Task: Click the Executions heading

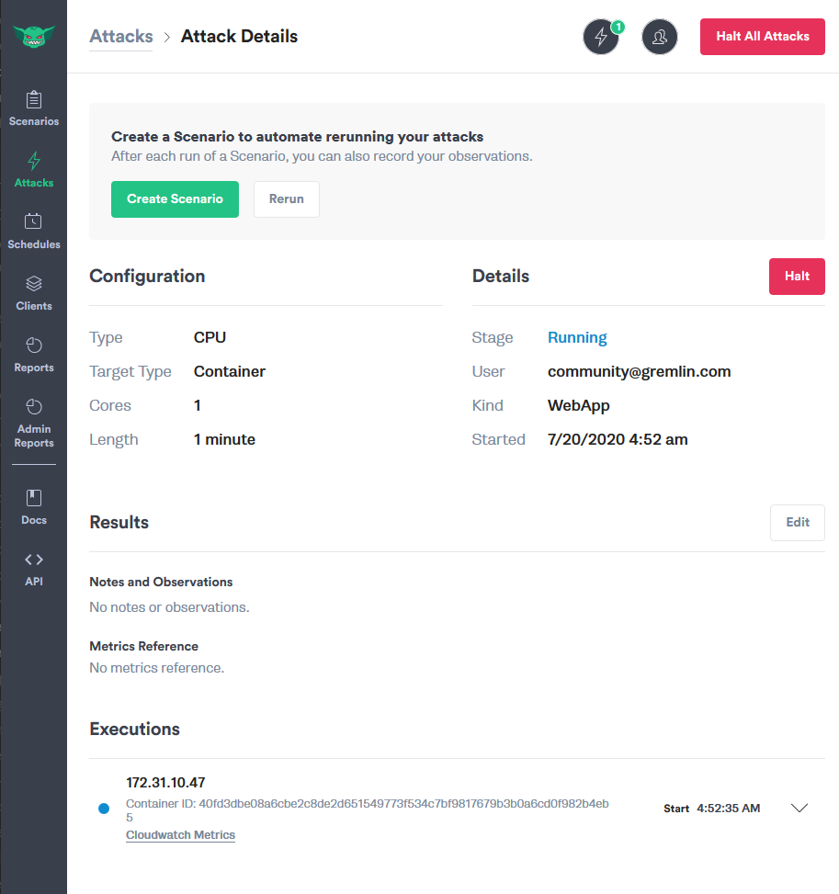Action: (134, 730)
